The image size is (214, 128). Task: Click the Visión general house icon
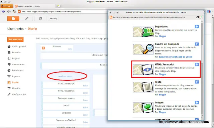click(9, 47)
